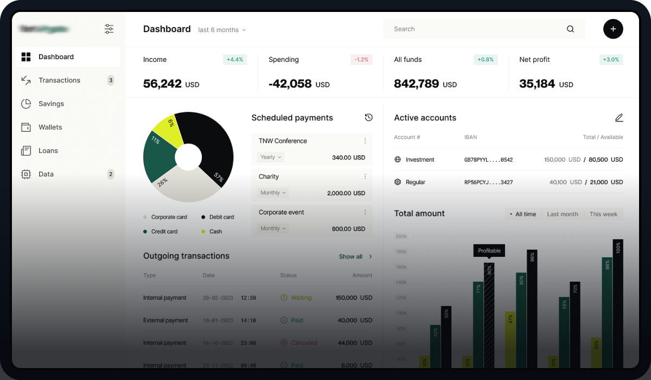
Task: Open Charity's Monthly frequency dropdown
Action: click(273, 193)
